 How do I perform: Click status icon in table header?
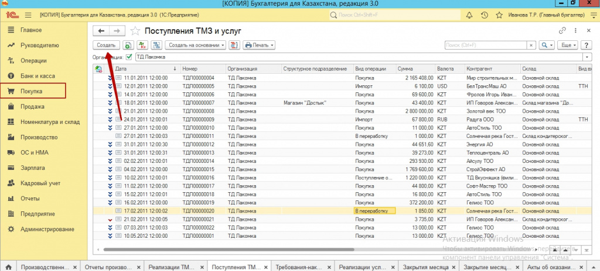click(98, 69)
